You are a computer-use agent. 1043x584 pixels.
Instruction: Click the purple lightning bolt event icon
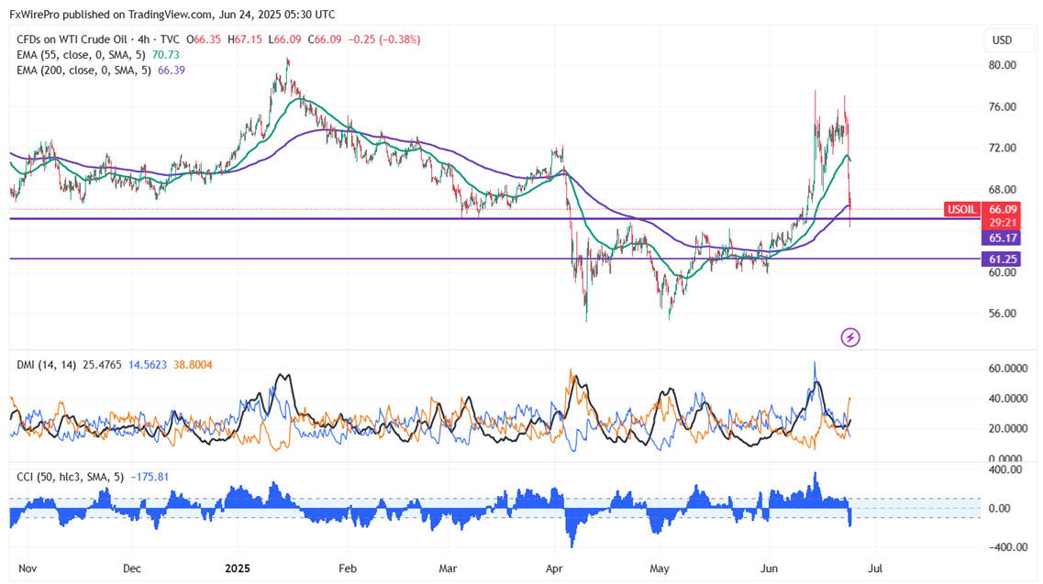click(x=849, y=337)
